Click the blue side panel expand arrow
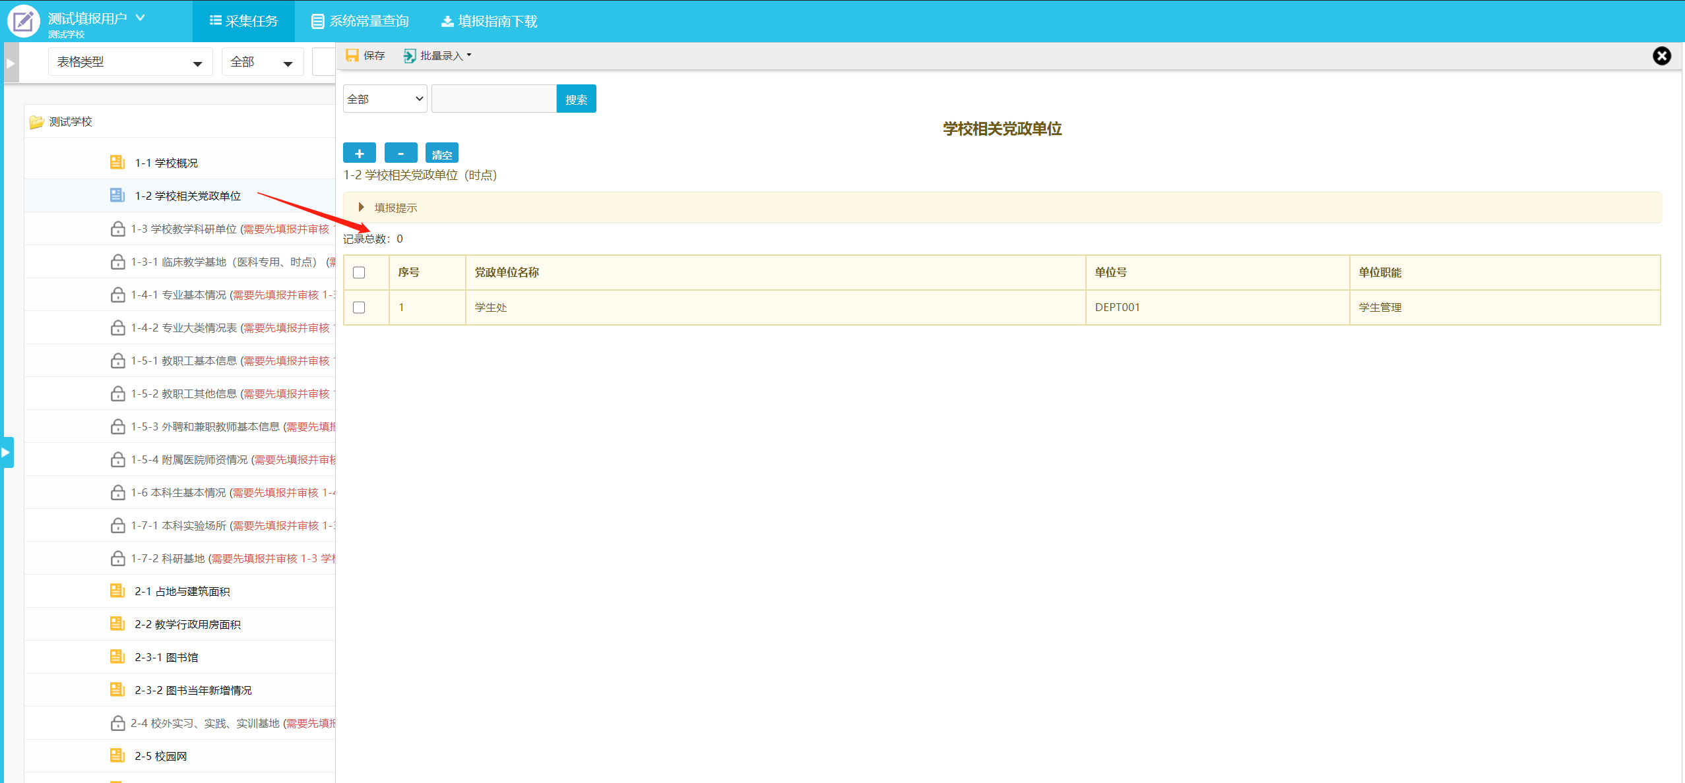The image size is (1685, 783). point(7,452)
